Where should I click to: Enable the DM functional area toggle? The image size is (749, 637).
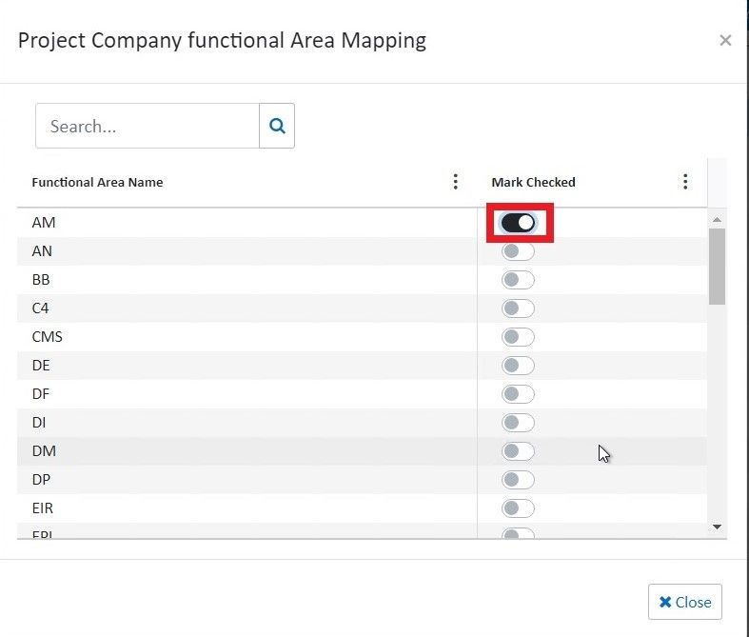click(x=519, y=451)
